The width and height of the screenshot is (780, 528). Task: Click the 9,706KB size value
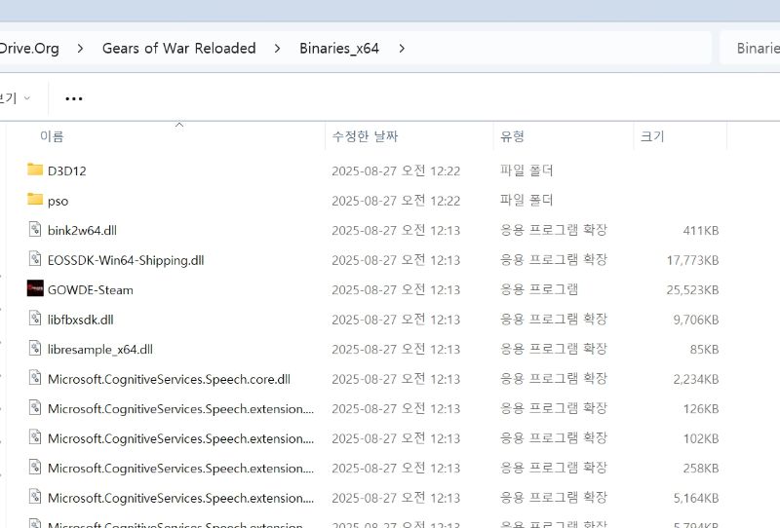pyautogui.click(x=696, y=320)
